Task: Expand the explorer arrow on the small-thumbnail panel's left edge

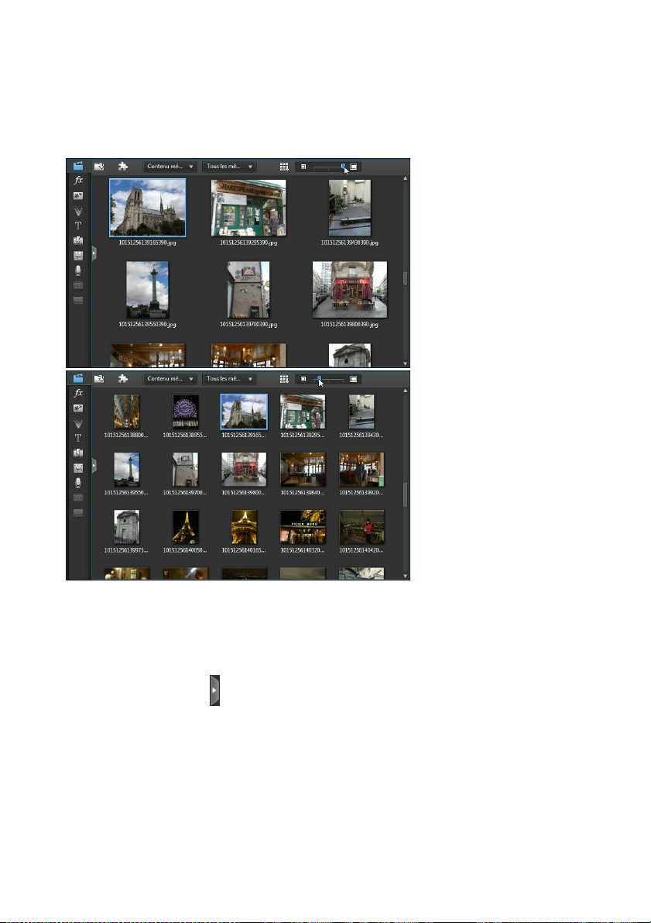Action: [x=94, y=467]
